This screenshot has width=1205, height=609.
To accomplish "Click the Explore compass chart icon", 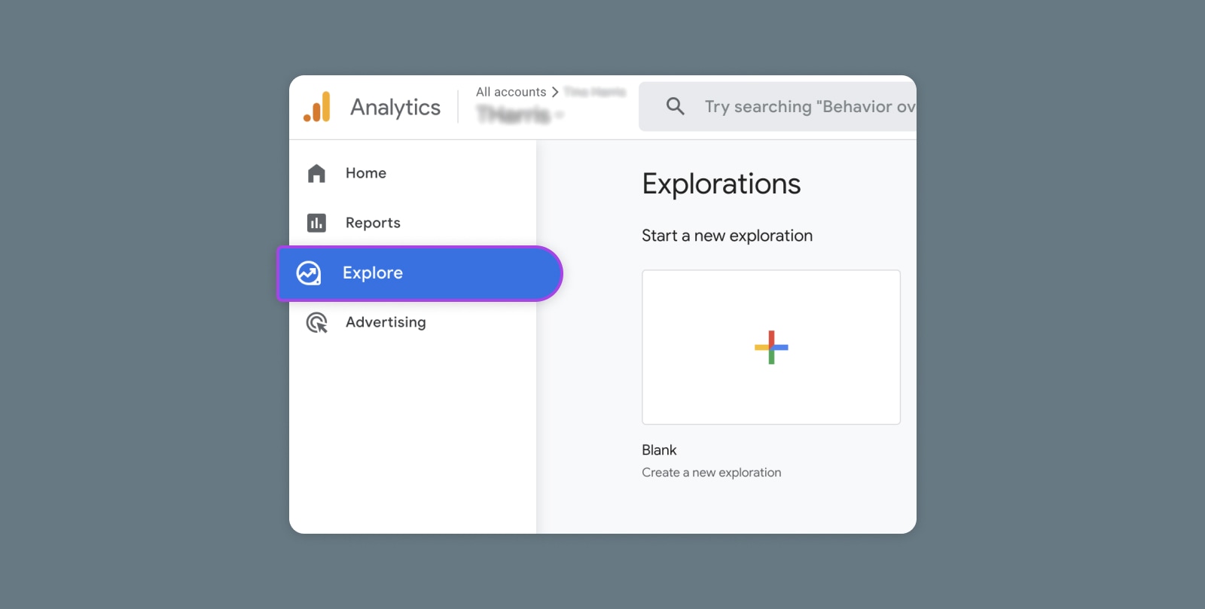I will 309,273.
